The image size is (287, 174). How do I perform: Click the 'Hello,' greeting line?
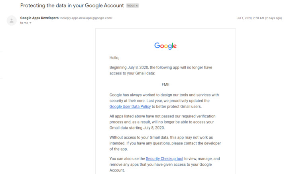tap(114, 58)
